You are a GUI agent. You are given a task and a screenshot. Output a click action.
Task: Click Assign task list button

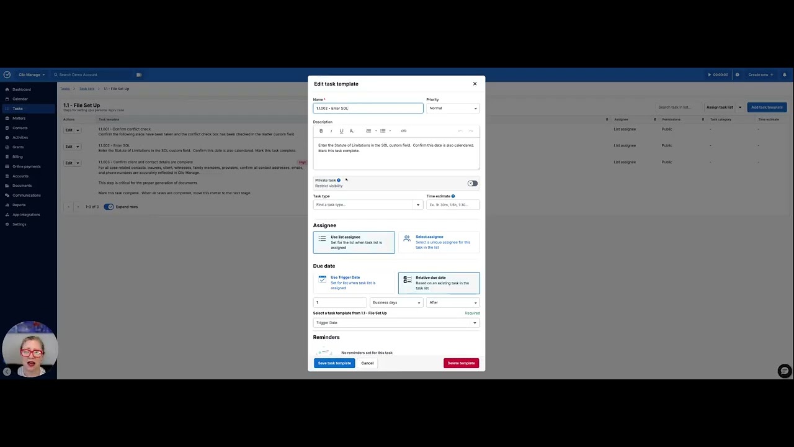coord(720,107)
